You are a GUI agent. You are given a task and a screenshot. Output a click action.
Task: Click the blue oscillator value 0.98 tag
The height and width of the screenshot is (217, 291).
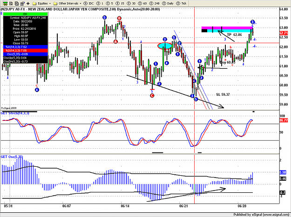(283, 172)
